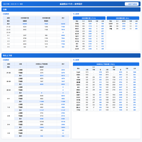
Task: Click black 1947 in 22-23 下架量 row
Action: (42, 82)
